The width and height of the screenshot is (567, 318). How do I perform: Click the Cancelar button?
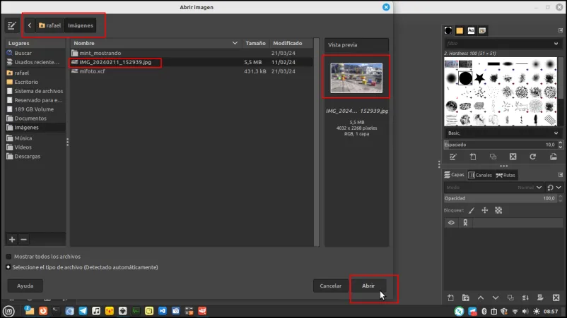[x=330, y=286]
